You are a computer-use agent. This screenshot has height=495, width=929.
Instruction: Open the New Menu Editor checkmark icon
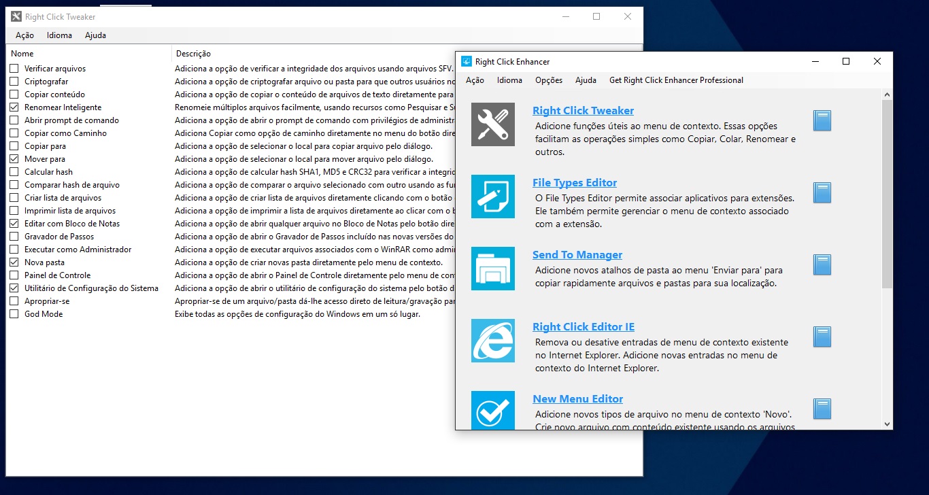point(493,410)
